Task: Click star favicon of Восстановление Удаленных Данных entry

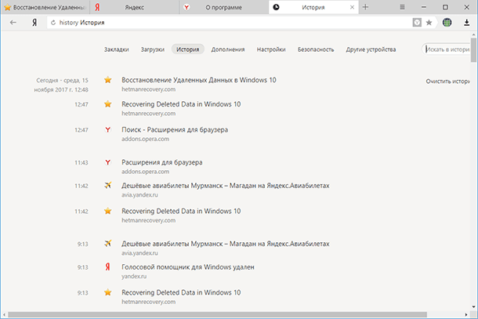Action: click(107, 80)
